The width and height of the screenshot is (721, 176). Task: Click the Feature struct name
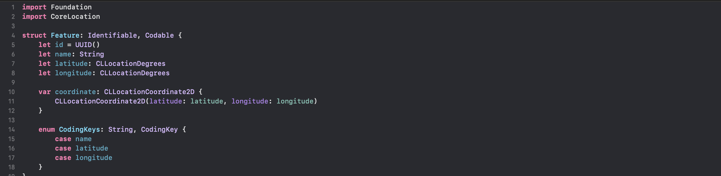point(65,35)
